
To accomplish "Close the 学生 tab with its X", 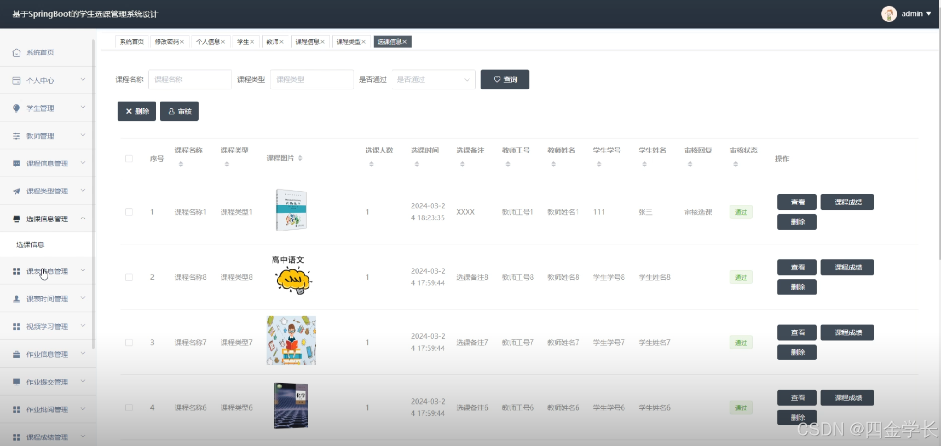I will coord(252,42).
